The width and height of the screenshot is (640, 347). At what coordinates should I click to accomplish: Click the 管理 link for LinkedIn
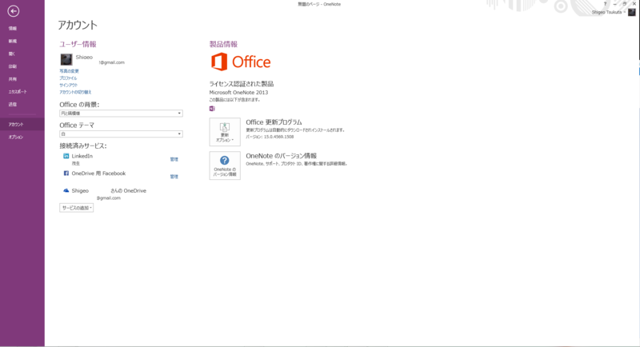tap(174, 159)
